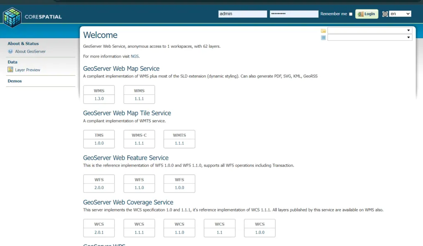423x246 pixels.
Task: Select the Demos menu heading
Action: pos(14,81)
